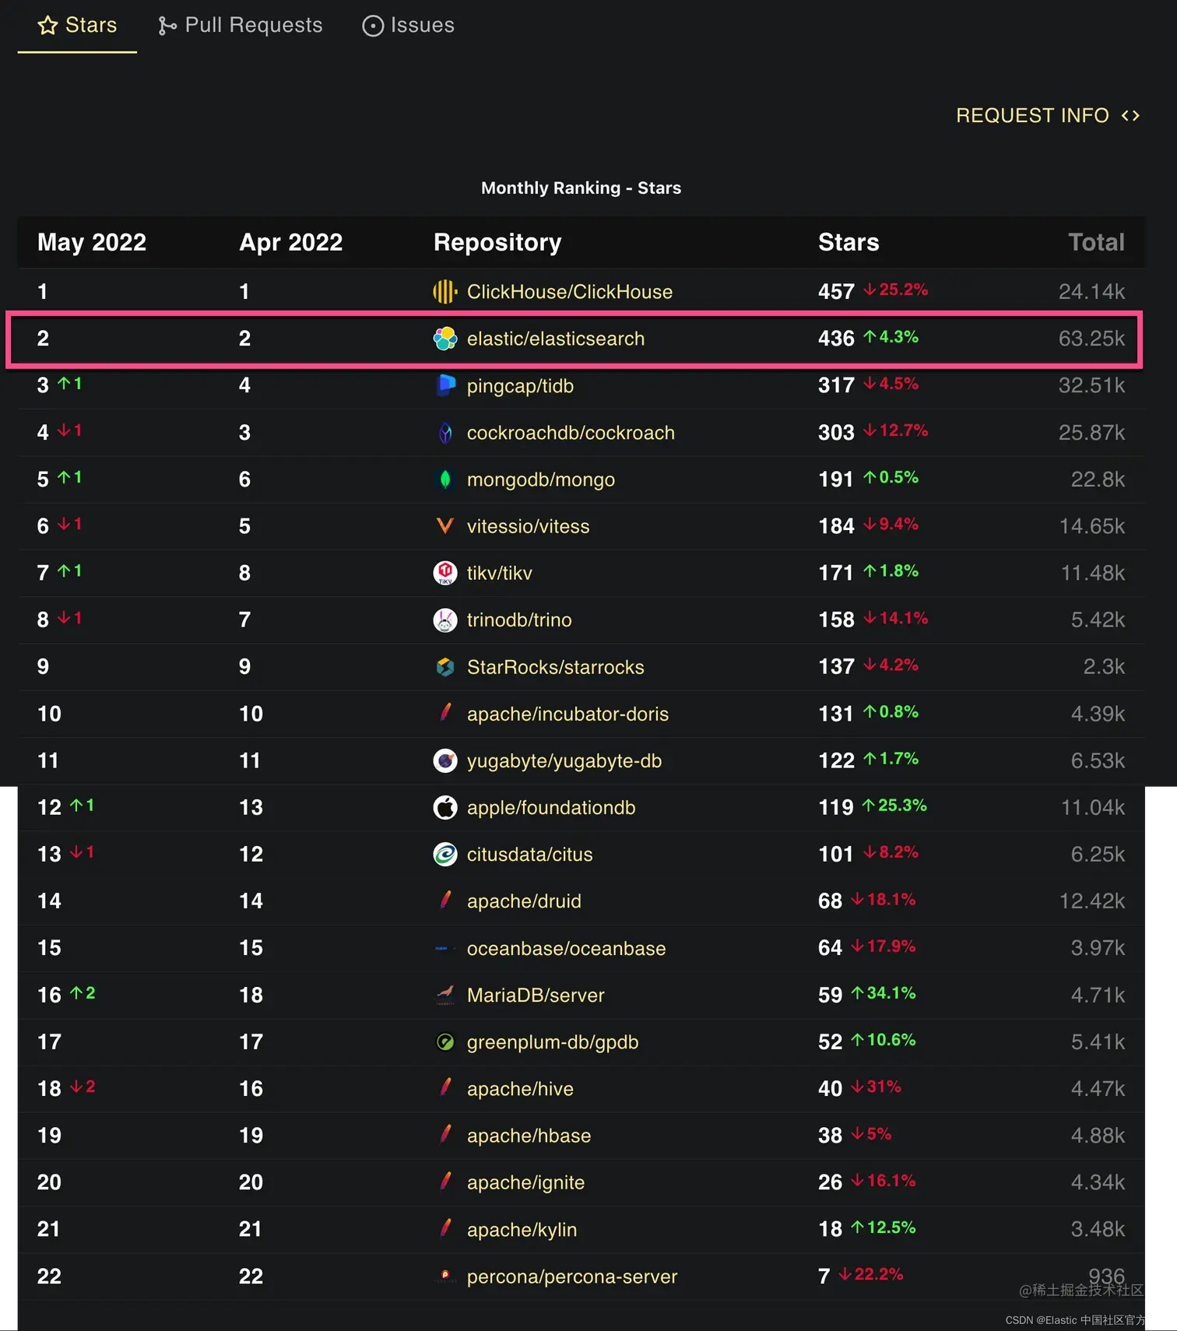Open the cockroachdb/cockroach repository link

pyautogui.click(x=571, y=433)
